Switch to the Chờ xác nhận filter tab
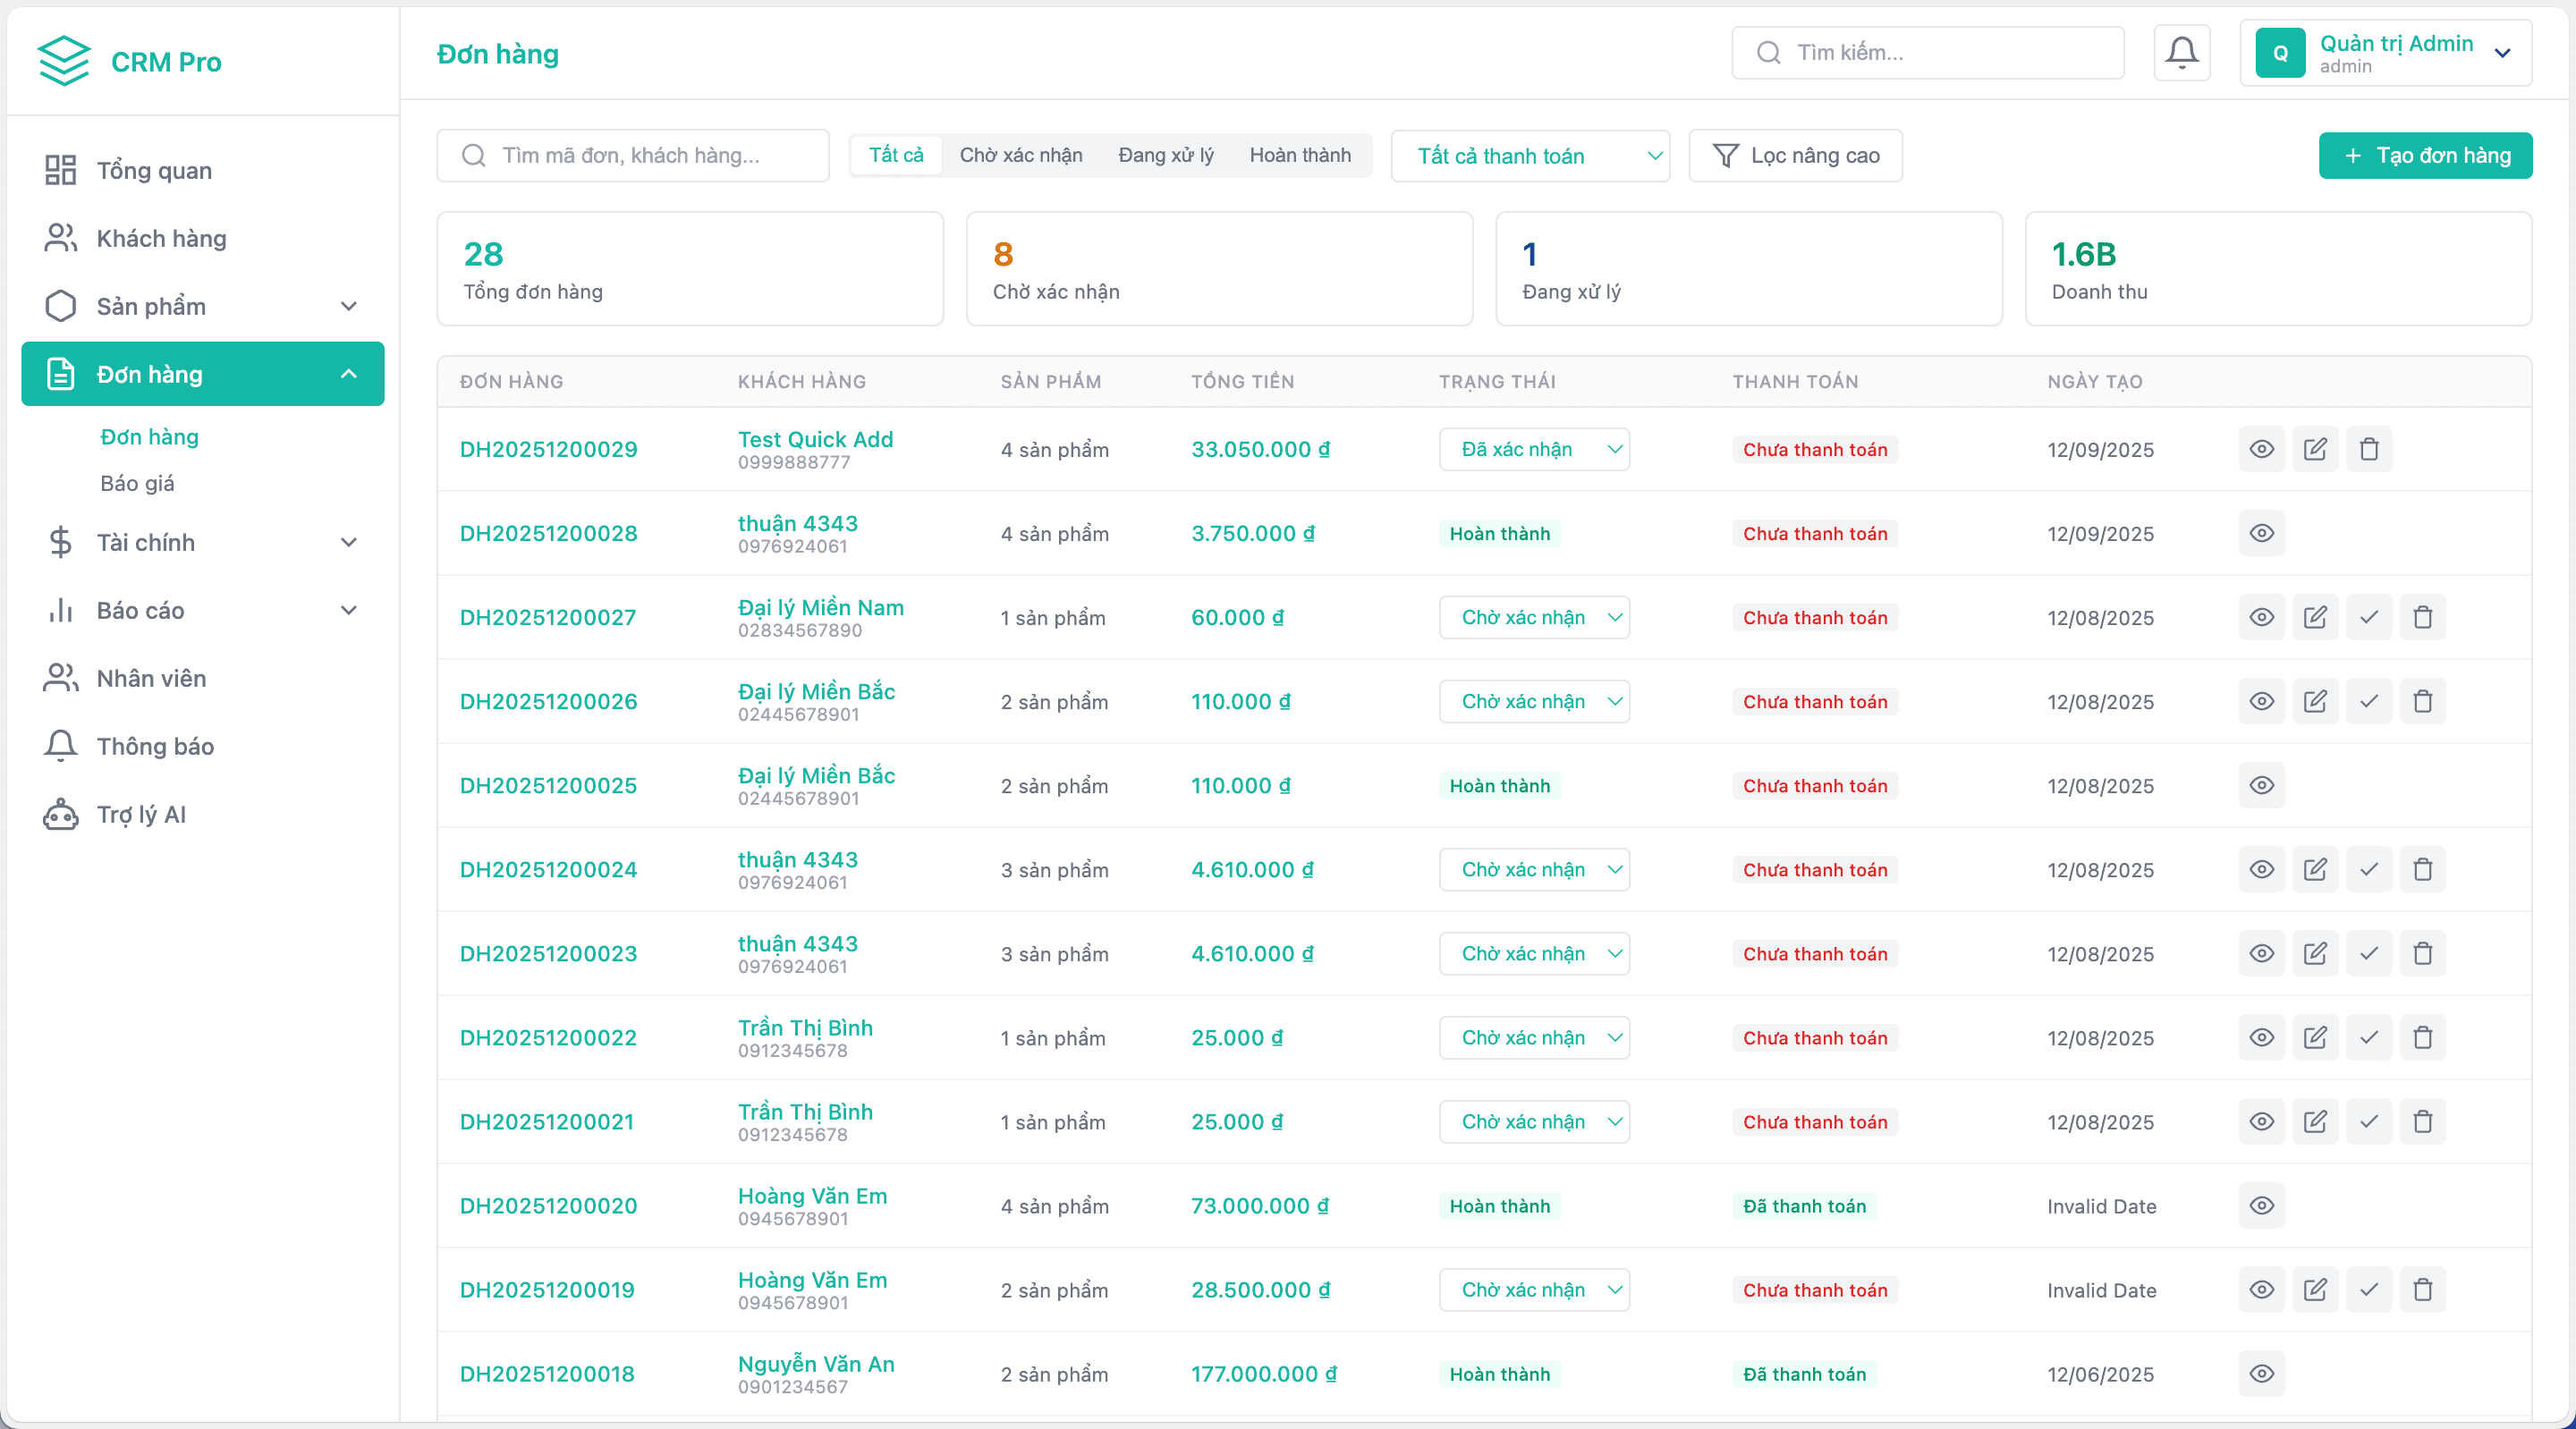Image resolution: width=2576 pixels, height=1429 pixels. point(1020,155)
